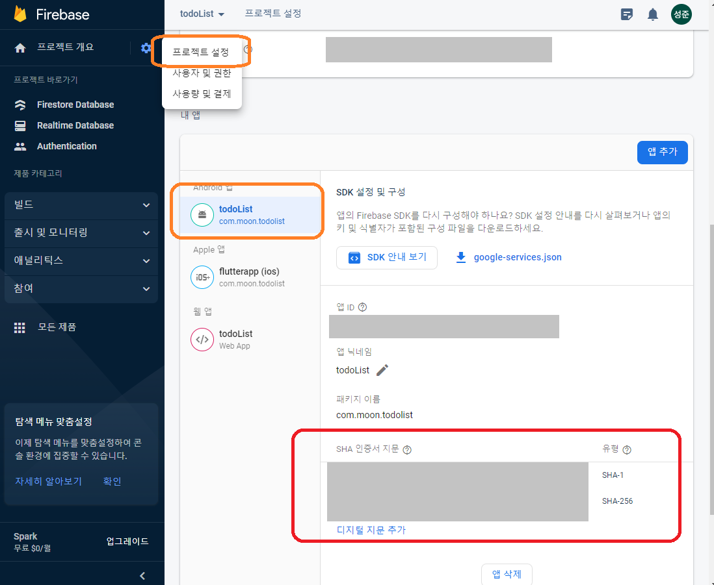Open release notes icon in header
Viewport: 714px width, 585px height.
tap(627, 14)
